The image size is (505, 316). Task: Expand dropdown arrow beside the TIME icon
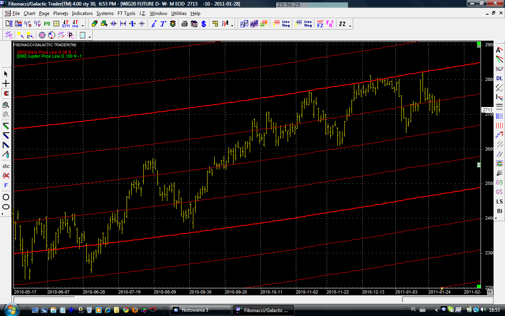click(82, 26)
